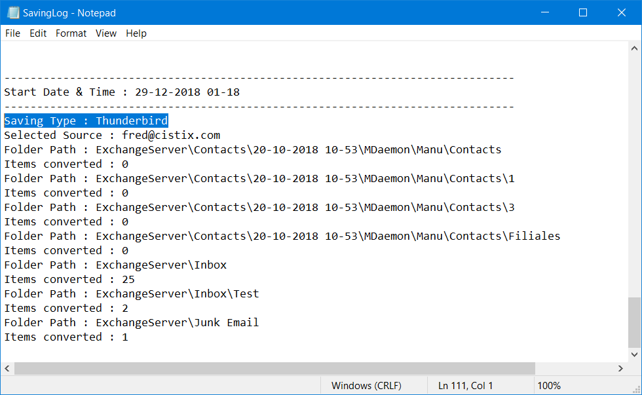Open the Edit menu

point(38,33)
